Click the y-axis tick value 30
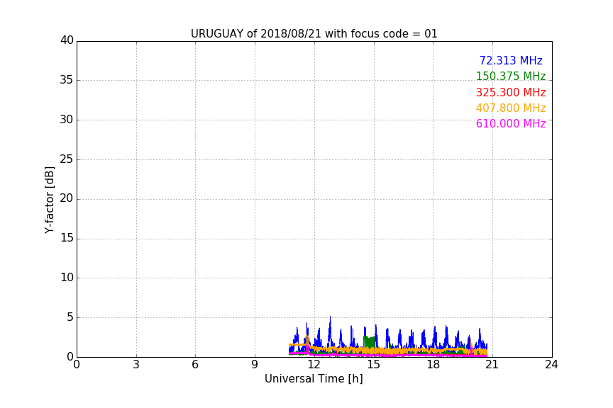The image size is (613, 408). 67,120
